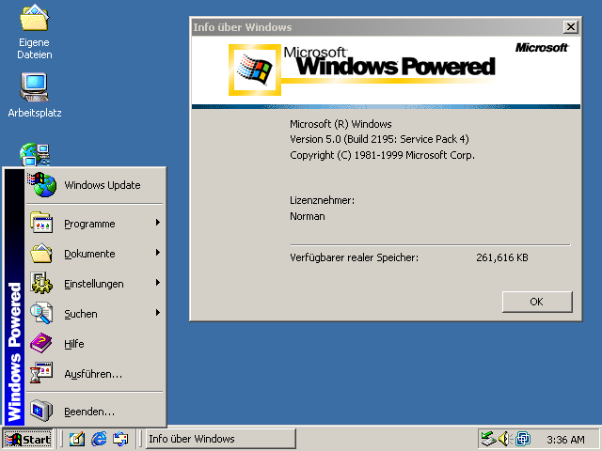Image resolution: width=602 pixels, height=451 pixels.
Task: Choose Hilfe from the Start menu
Action: click(x=95, y=343)
